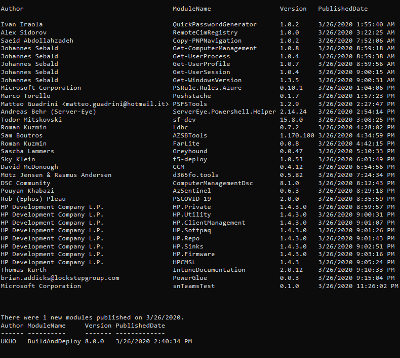Select ServerEye.Powershell.Helper module name
This screenshot has height=358, width=400.
tap(224, 112)
